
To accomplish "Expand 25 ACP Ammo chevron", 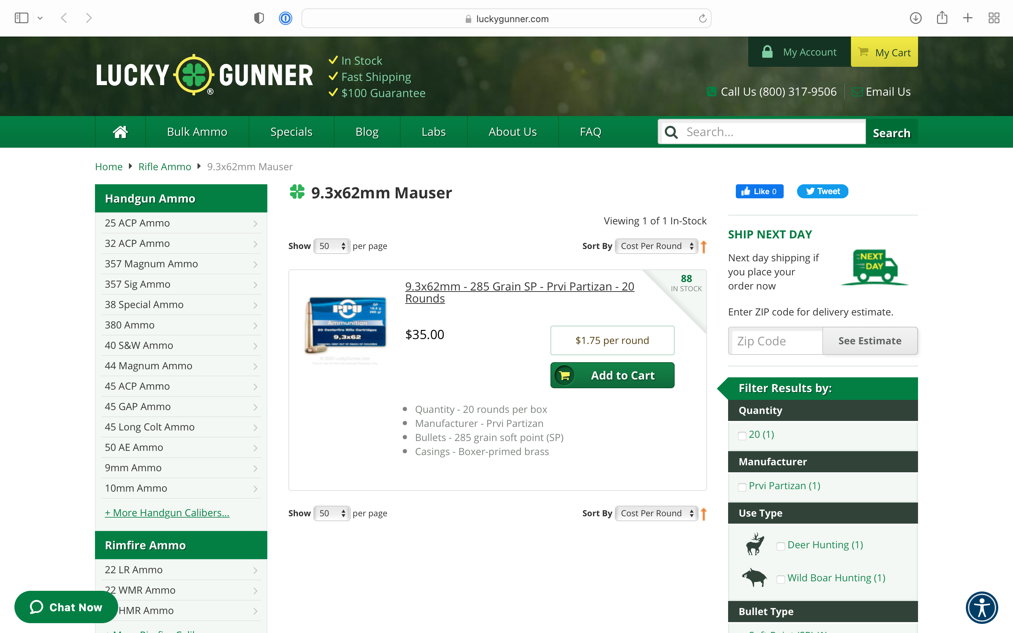I will pos(255,224).
